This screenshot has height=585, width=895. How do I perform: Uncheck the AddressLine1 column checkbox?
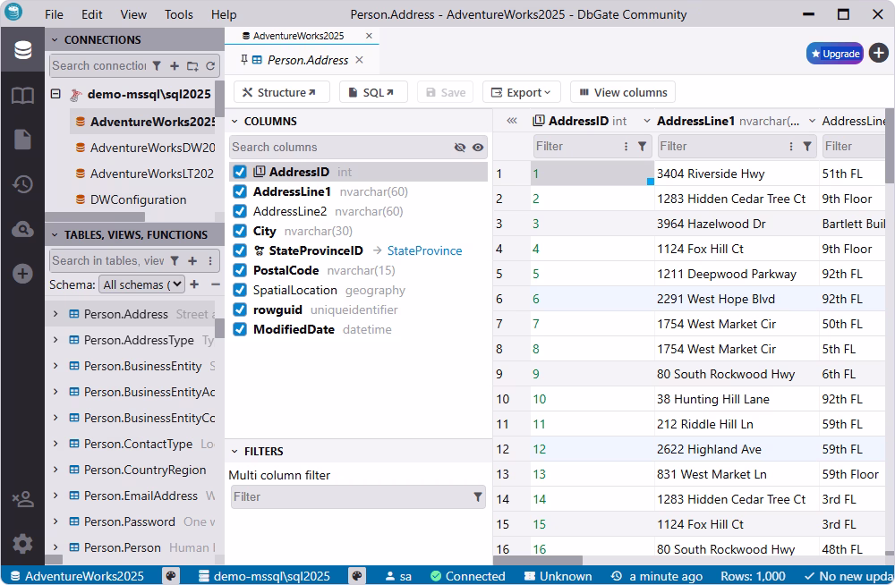(240, 191)
